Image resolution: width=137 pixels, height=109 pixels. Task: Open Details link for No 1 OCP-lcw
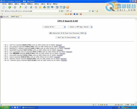point(59,45)
